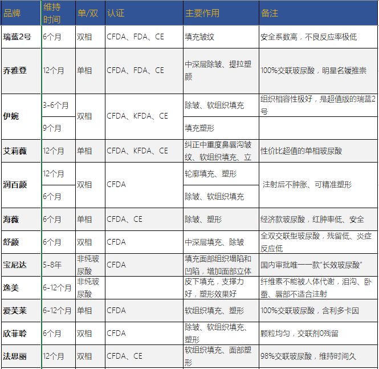Click the 法思丽 brand cell
This screenshot has height=369, width=379.
[15, 356]
